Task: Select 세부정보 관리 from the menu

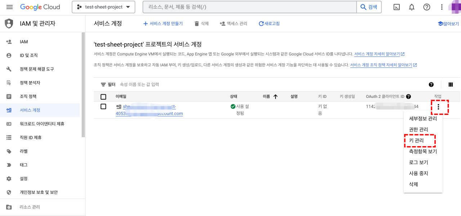Action: [x=423, y=118]
